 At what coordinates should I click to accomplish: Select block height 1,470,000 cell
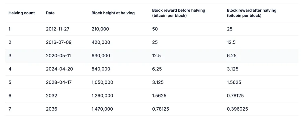click(102, 109)
